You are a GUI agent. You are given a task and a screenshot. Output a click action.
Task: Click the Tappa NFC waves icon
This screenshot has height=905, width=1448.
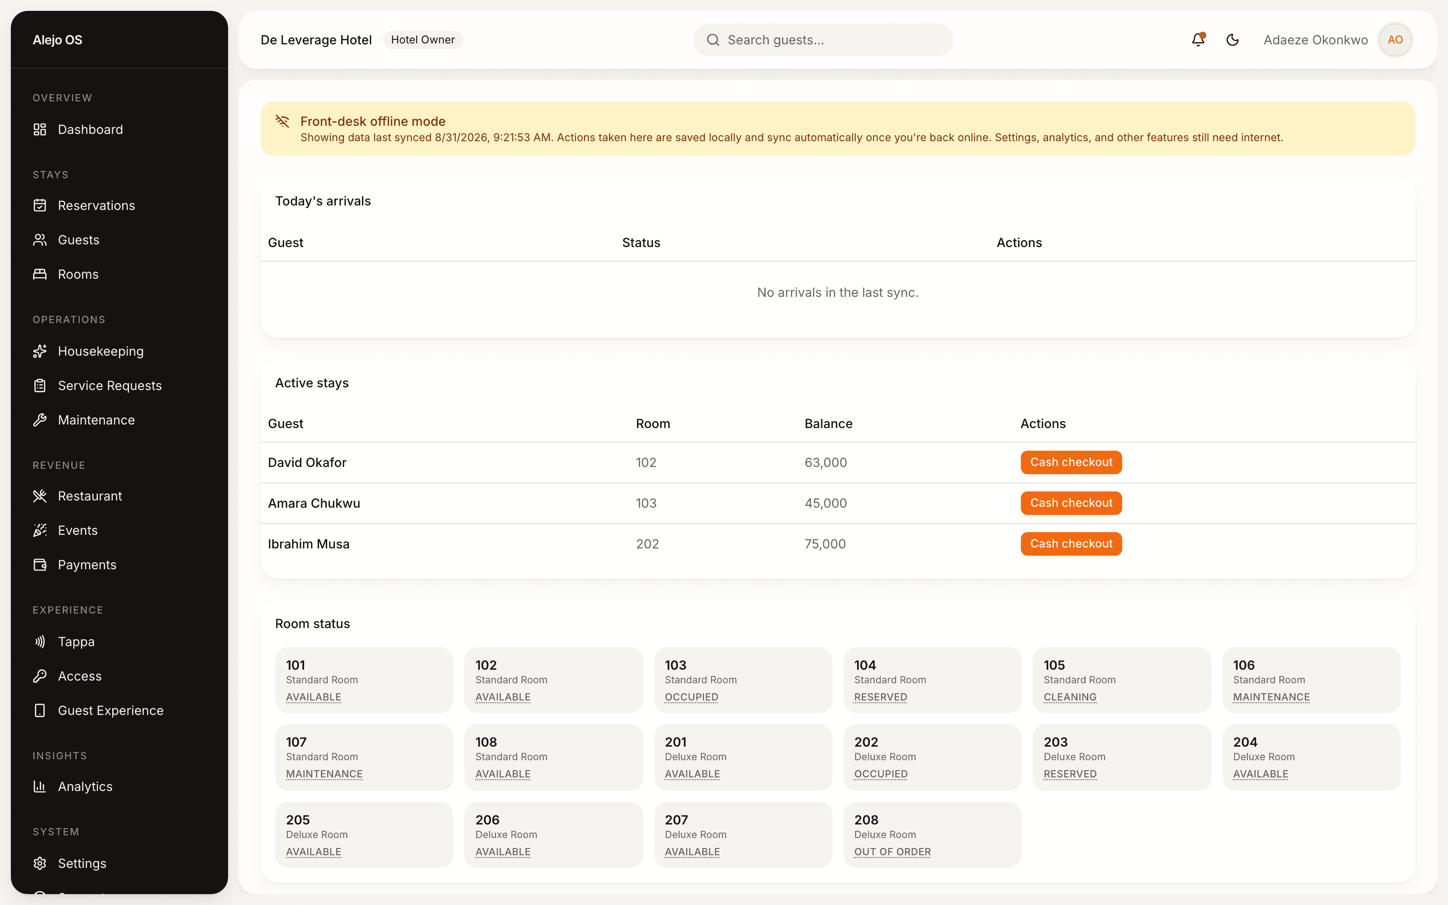tap(39, 642)
